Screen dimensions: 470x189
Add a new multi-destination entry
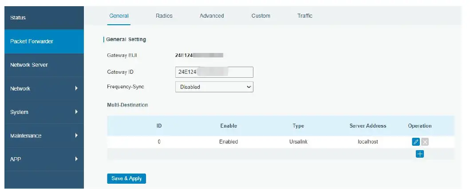coord(419,154)
